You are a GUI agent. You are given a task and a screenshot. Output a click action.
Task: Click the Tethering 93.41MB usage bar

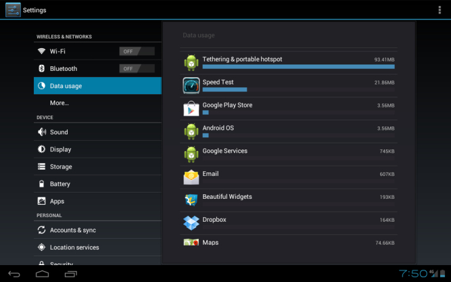(x=299, y=67)
